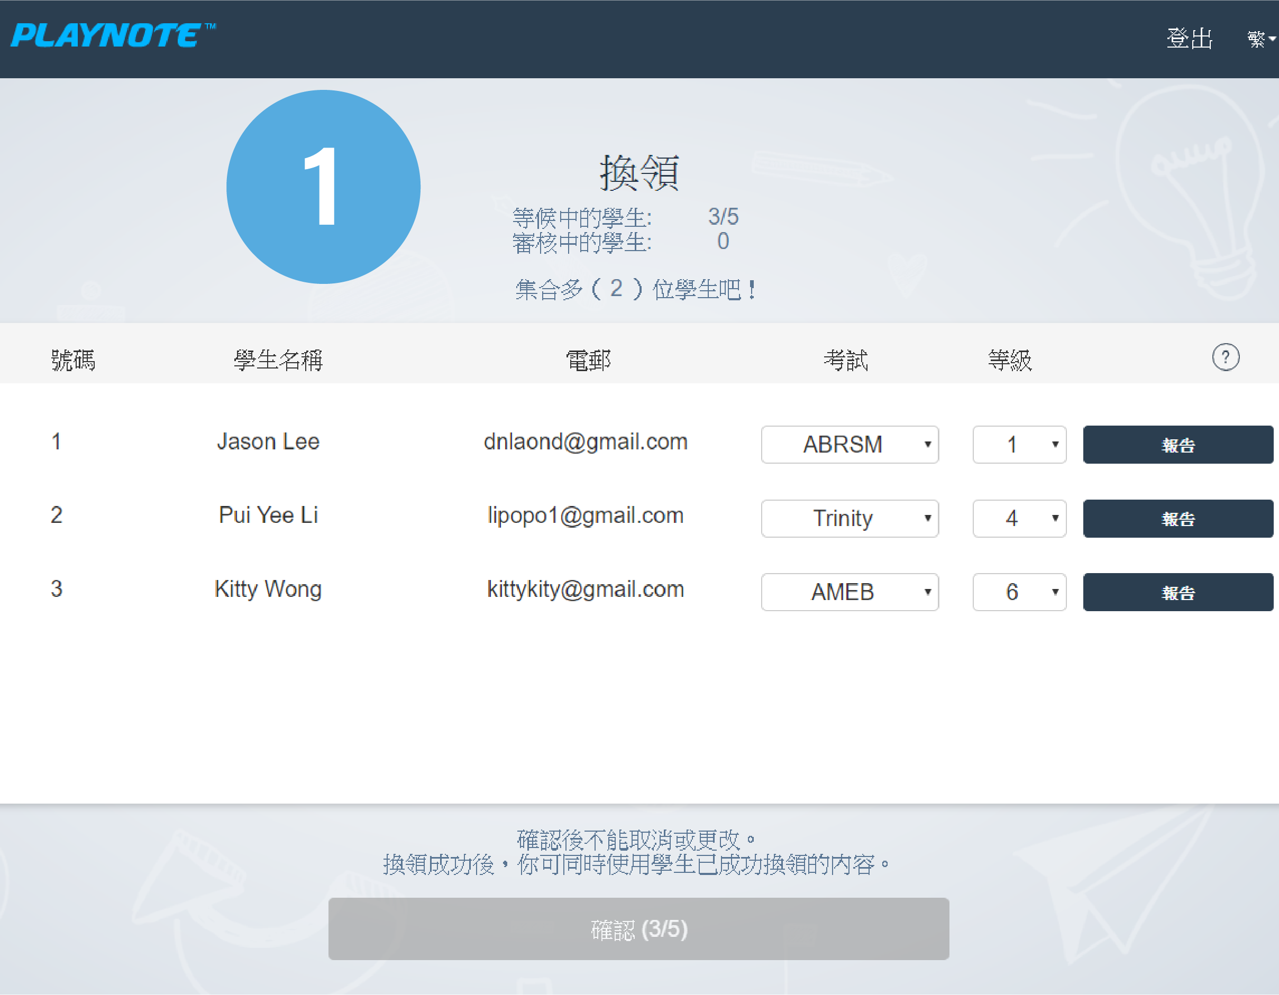Expand Kitty Wong's grade 6 dropdown
The image size is (1279, 995).
click(x=1019, y=592)
